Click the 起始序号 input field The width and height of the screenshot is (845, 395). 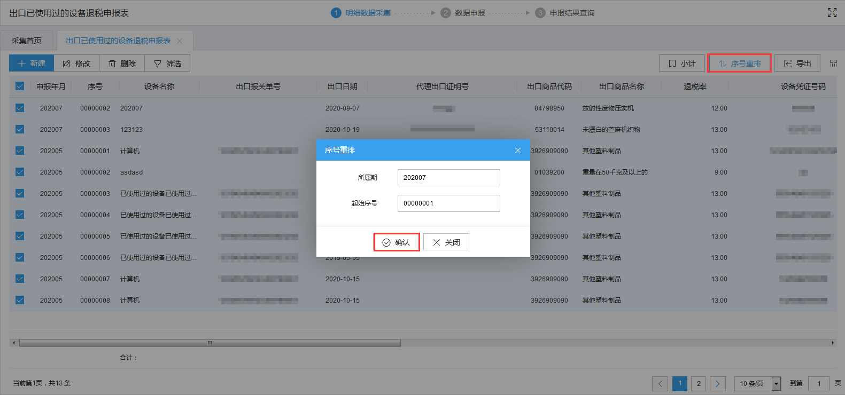(x=449, y=203)
